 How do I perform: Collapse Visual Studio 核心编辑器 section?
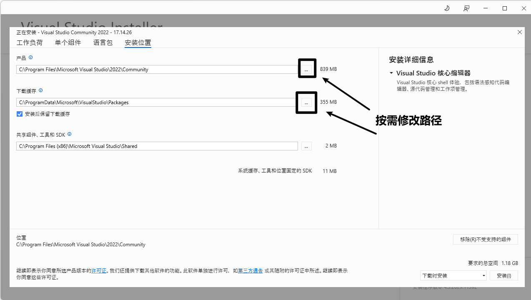(391, 73)
